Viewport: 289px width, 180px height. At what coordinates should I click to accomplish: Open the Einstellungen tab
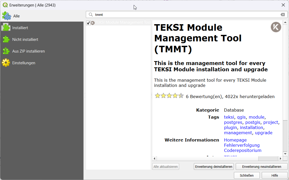point(42,63)
